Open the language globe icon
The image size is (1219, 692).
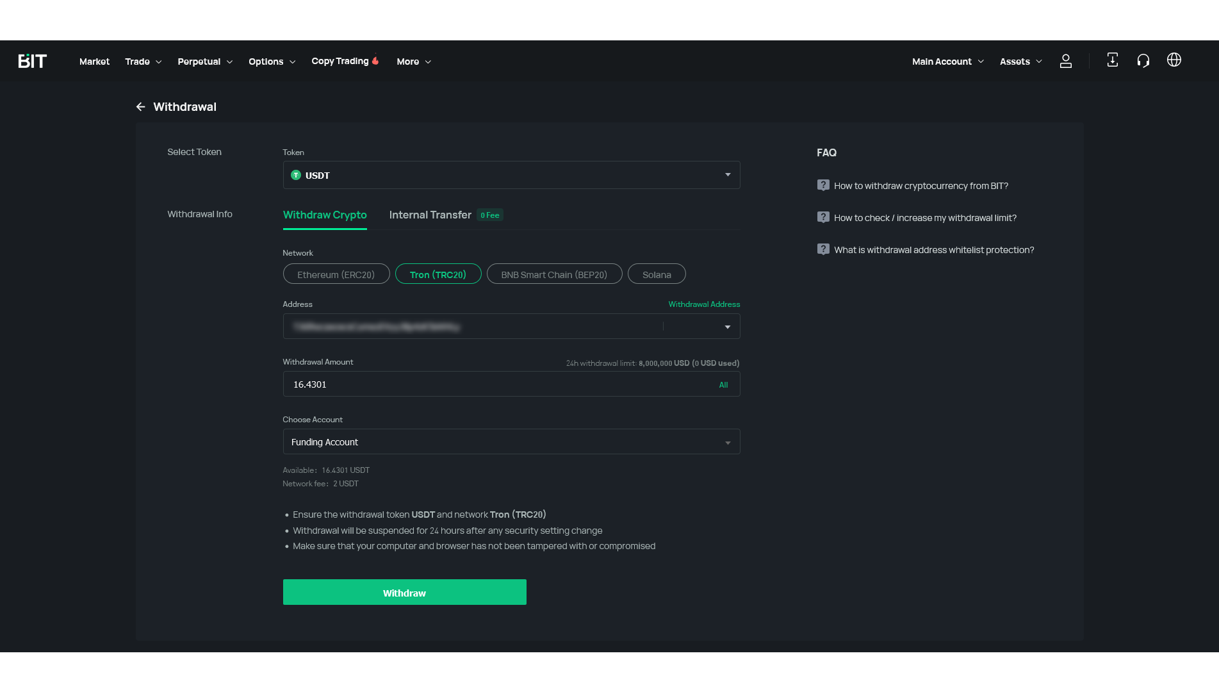[1174, 60]
